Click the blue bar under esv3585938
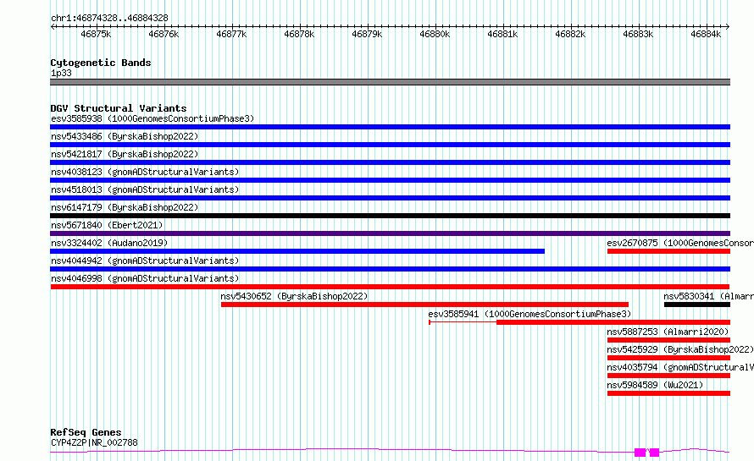This screenshot has height=461, width=754. coord(390,127)
